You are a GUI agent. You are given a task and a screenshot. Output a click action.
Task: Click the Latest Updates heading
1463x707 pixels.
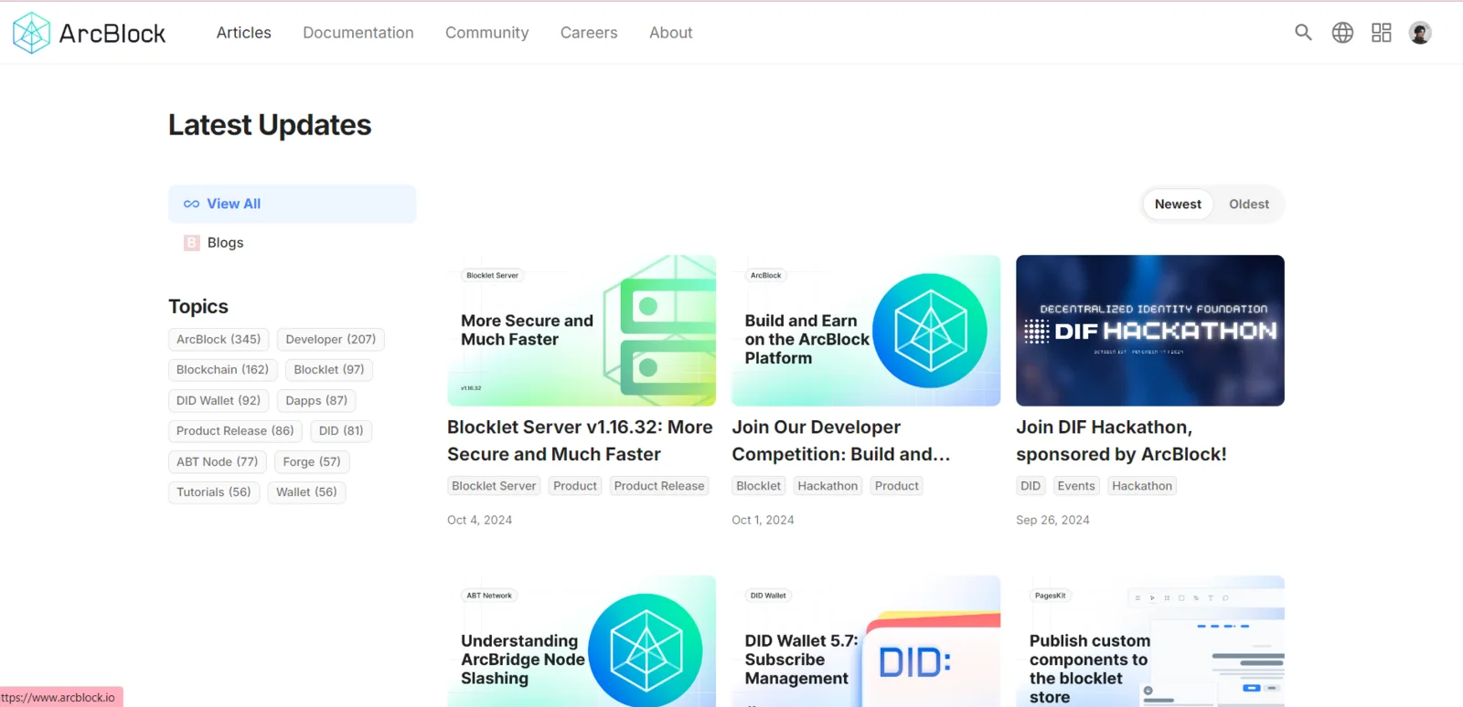click(x=270, y=125)
